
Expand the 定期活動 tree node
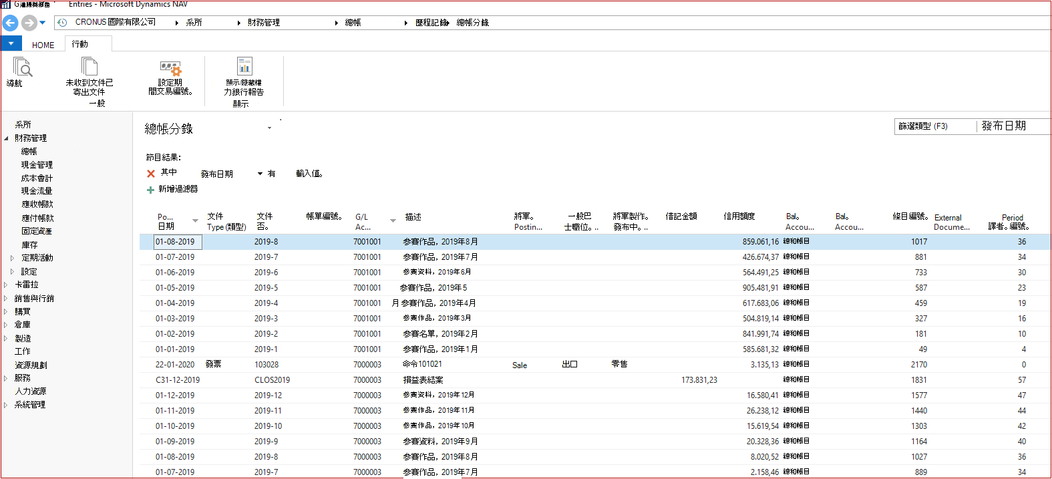(12, 258)
